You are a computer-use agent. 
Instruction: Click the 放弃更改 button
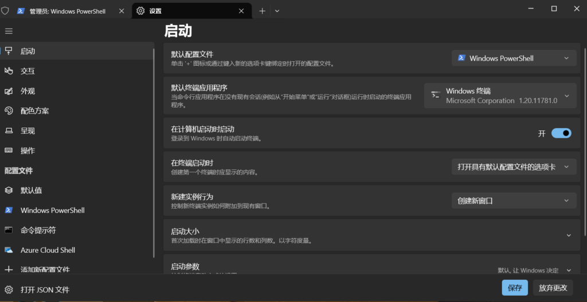tap(553, 288)
